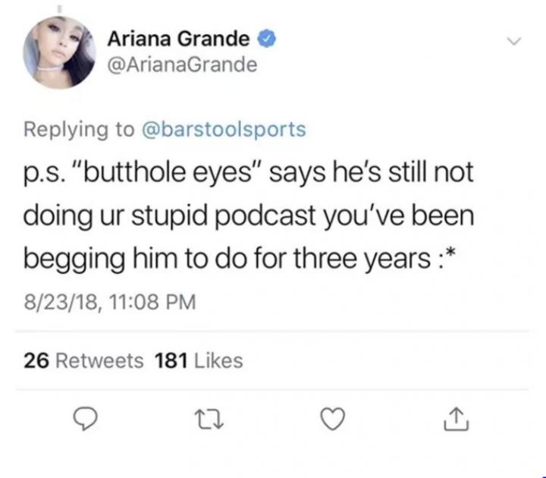Tap the word 'Retweets' beside 26

[x=99, y=360]
